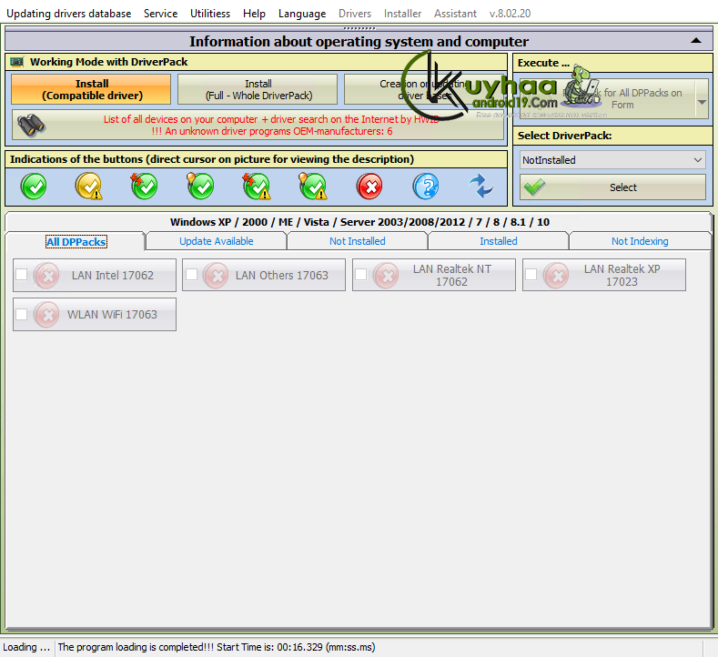This screenshot has height=657, width=718.
Task: Click the Windows XP / 2000 / ME header text
Action: pos(359,222)
